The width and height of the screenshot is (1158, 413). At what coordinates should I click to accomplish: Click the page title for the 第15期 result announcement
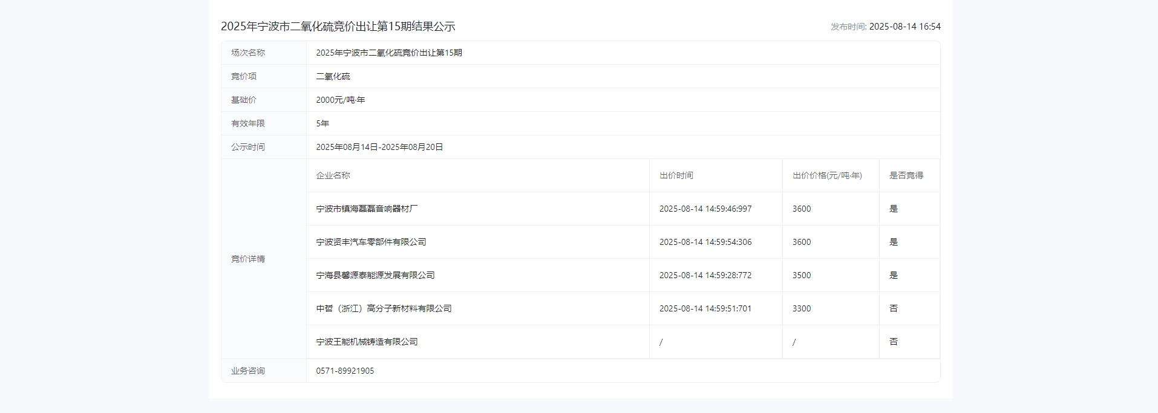pyautogui.click(x=338, y=27)
